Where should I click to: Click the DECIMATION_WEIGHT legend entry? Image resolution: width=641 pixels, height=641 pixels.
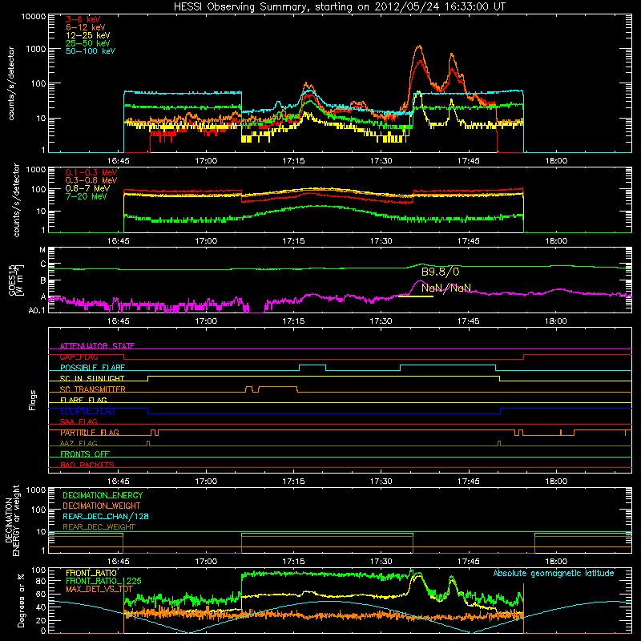coord(102,506)
